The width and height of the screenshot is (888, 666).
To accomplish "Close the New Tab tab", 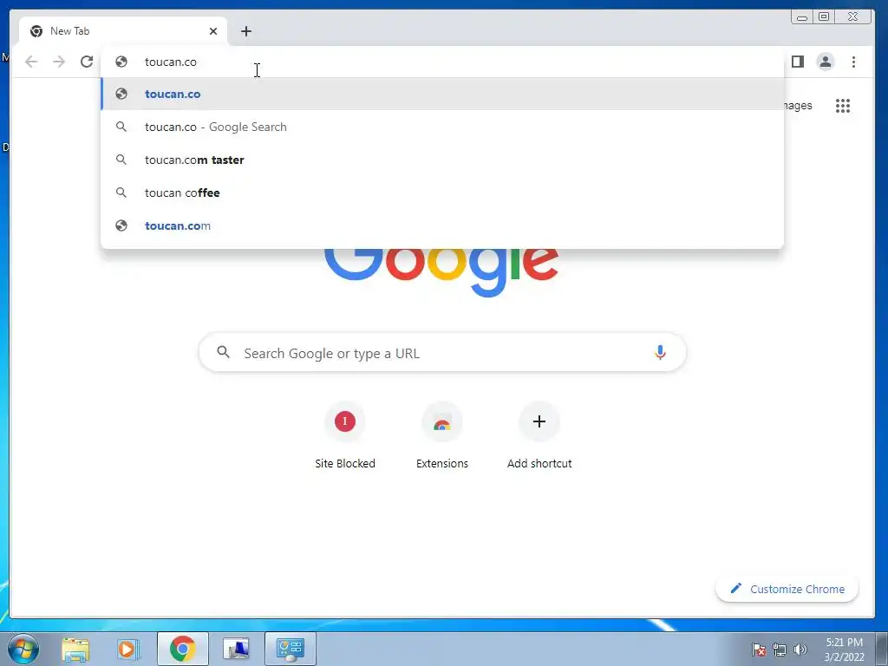I will click(x=213, y=31).
